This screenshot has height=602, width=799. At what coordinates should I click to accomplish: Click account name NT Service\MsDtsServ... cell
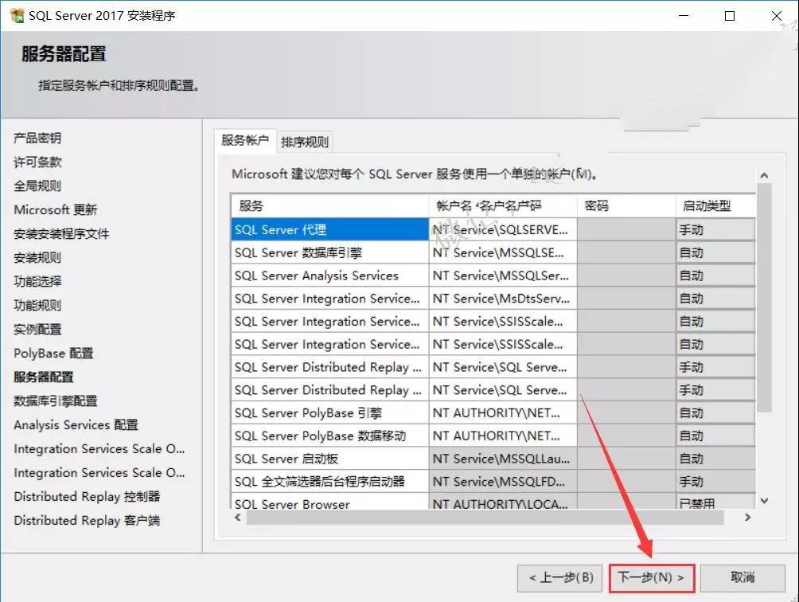tap(503, 299)
